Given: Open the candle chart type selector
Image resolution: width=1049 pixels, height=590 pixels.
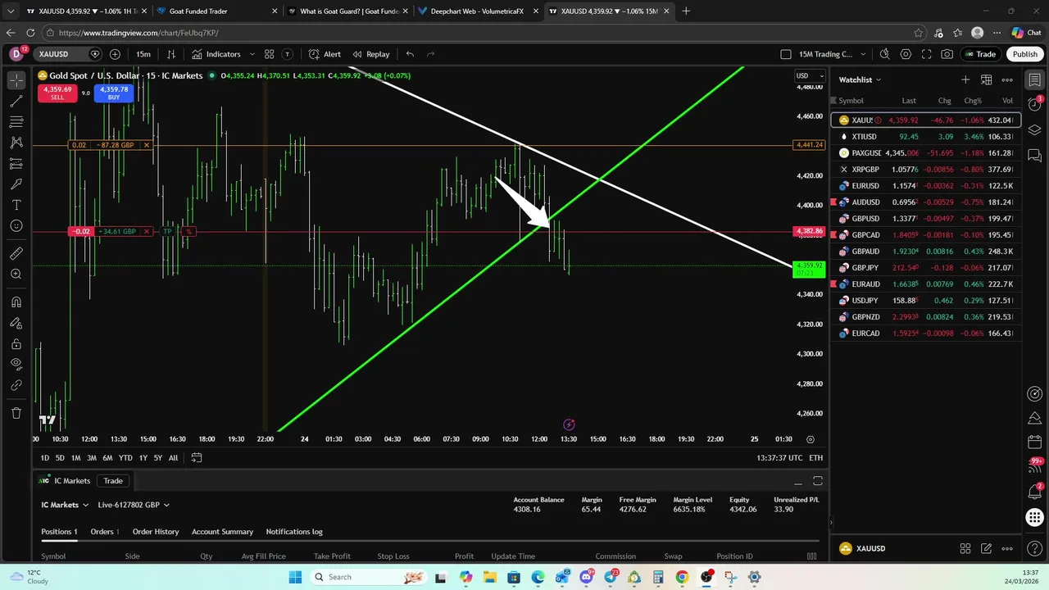Looking at the screenshot, I should coord(171,54).
